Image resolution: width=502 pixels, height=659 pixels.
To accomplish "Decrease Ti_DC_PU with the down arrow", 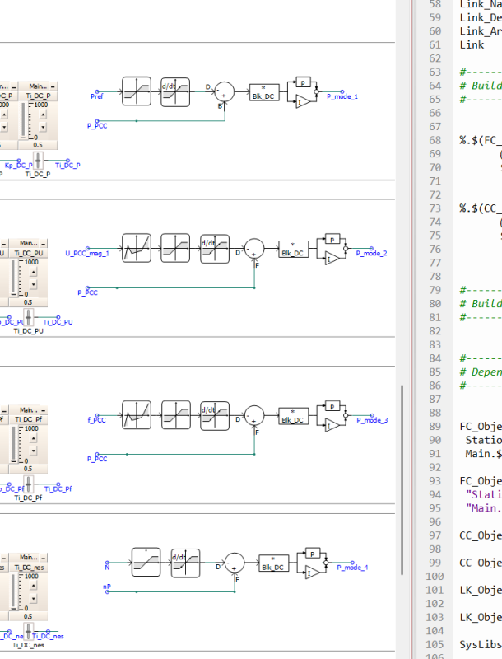I will tap(33, 284).
